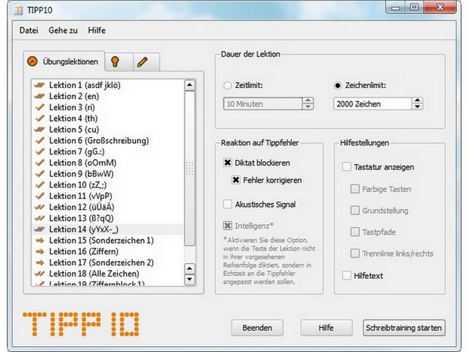Decrease Zeitlimit minutes with down arrow

308,107
